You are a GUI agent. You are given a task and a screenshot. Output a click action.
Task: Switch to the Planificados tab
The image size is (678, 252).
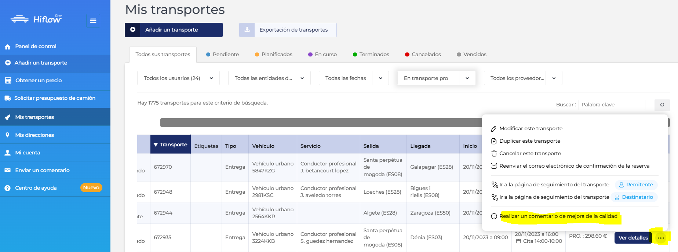point(273,54)
